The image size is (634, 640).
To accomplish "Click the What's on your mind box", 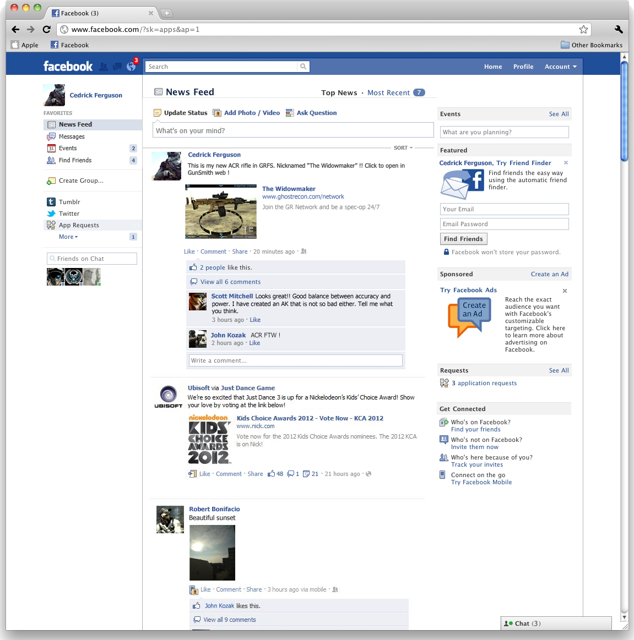I will click(x=293, y=130).
